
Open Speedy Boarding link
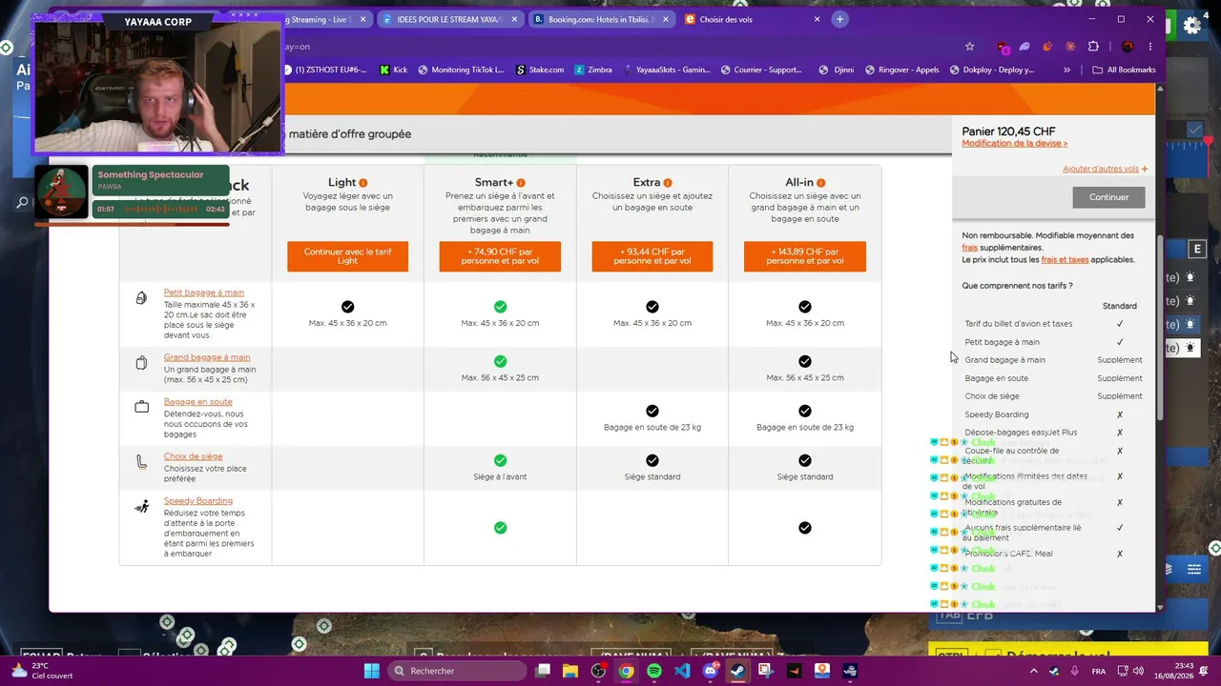(x=197, y=501)
